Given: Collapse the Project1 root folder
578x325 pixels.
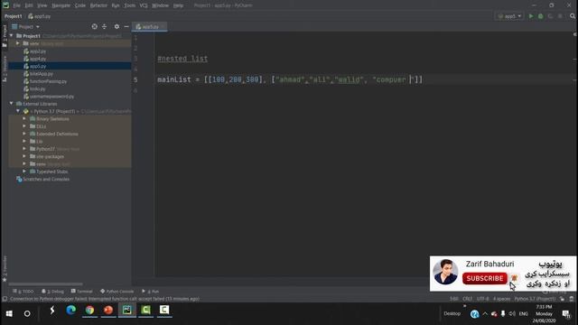Looking at the screenshot, I should (x=12, y=36).
